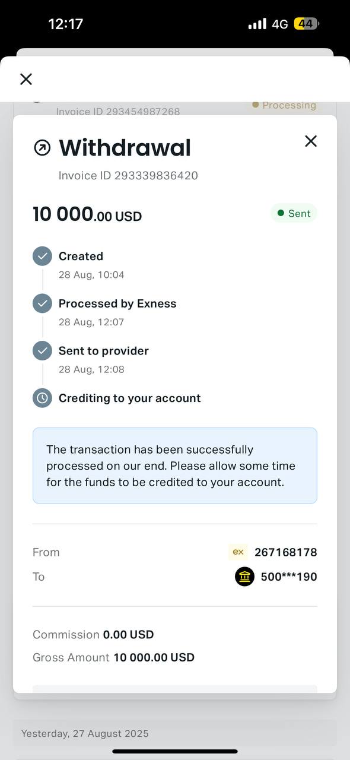The image size is (350, 760).
Task: Tap the Gross Amount 10 000.00 USD row
Action: pyautogui.click(x=113, y=657)
